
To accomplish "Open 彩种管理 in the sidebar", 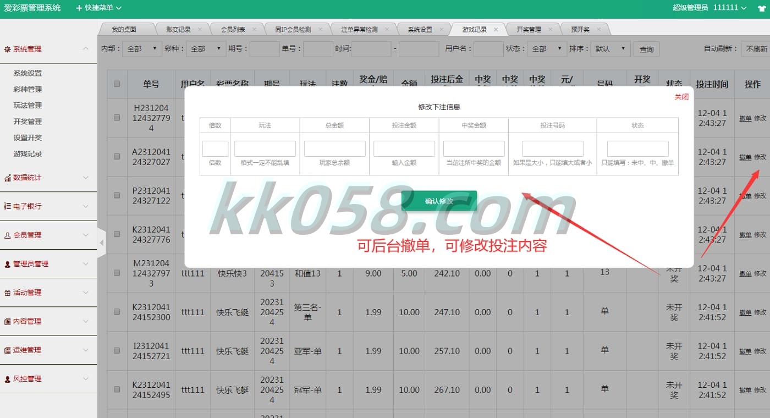I will [28, 89].
